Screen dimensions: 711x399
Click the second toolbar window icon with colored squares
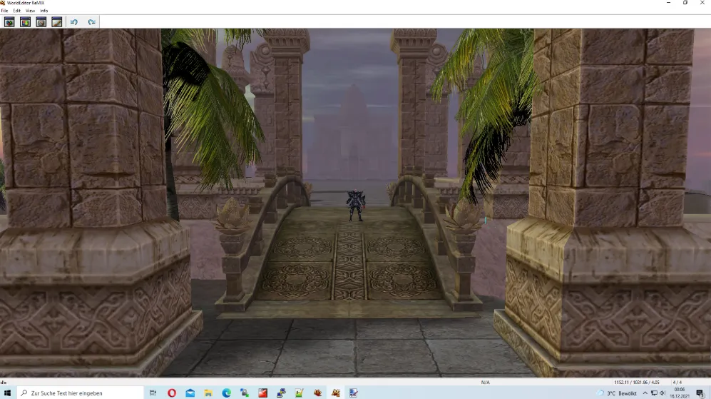coord(25,22)
